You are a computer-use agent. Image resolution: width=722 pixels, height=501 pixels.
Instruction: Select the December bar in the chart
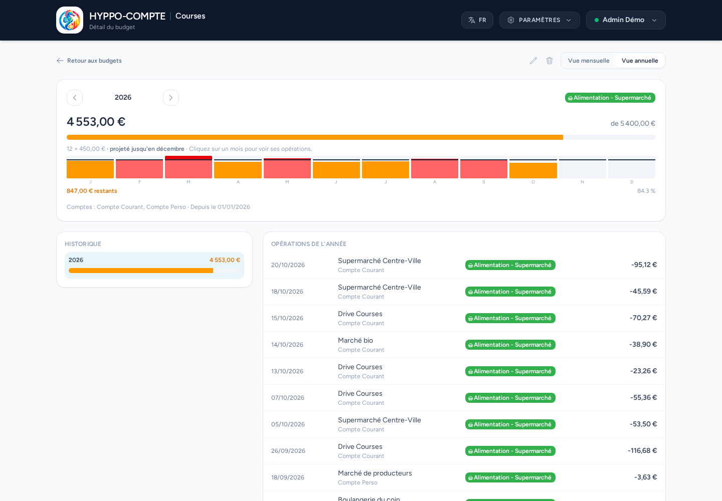pos(632,168)
